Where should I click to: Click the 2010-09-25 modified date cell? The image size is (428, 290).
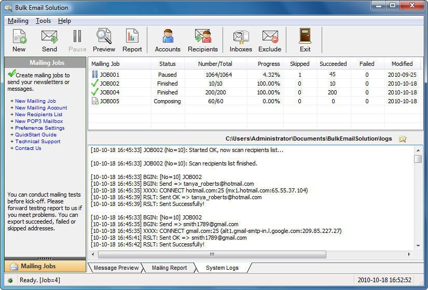click(402, 75)
